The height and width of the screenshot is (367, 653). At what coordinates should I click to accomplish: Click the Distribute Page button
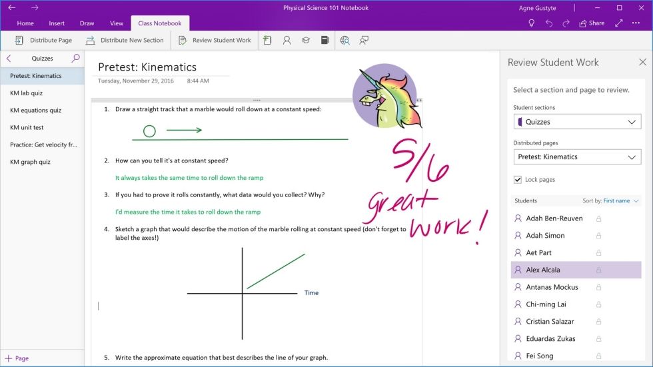43,41
